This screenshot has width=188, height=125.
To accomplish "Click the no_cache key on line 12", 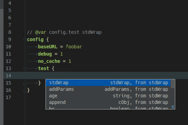I will point(49,61).
